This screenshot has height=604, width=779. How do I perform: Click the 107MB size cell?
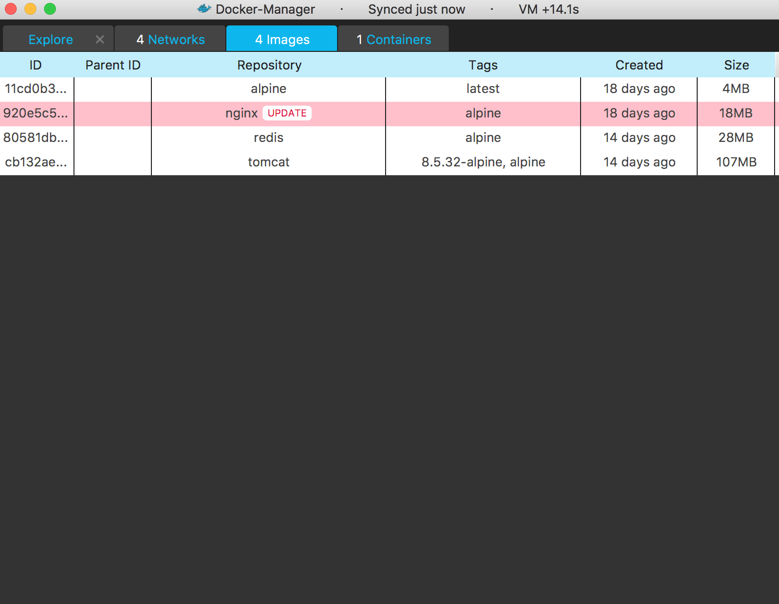point(736,162)
